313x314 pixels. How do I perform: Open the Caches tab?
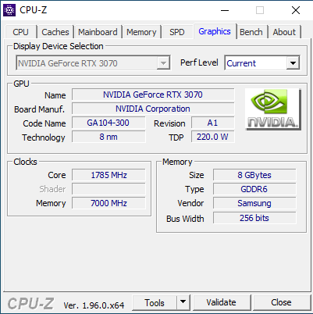(55, 32)
